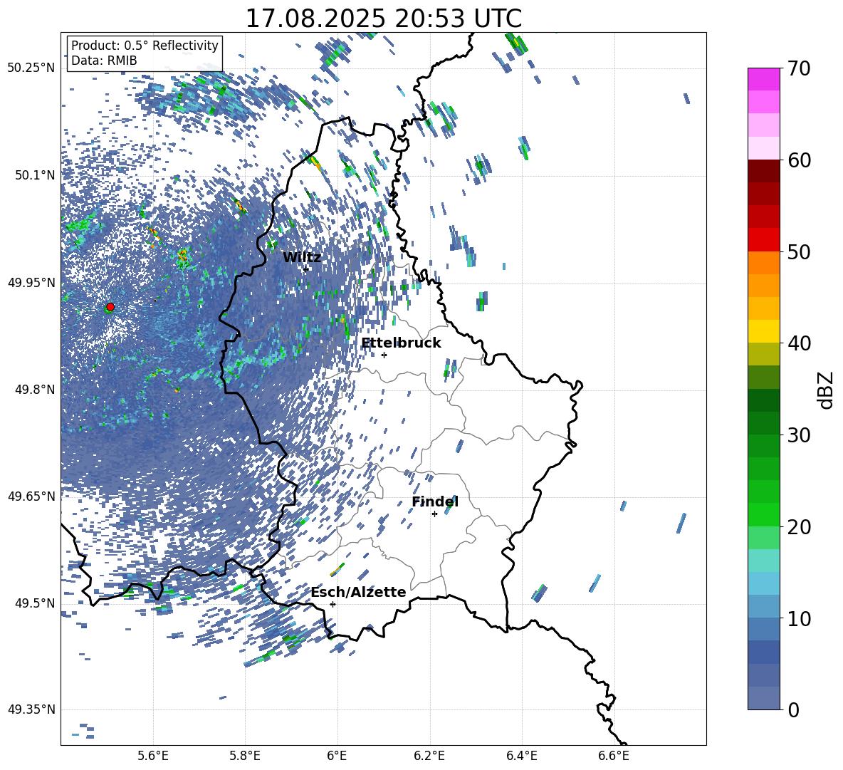Click the dBZ colorbar axis label
Viewport: 843px width, 770px height.
pyautogui.click(x=827, y=390)
